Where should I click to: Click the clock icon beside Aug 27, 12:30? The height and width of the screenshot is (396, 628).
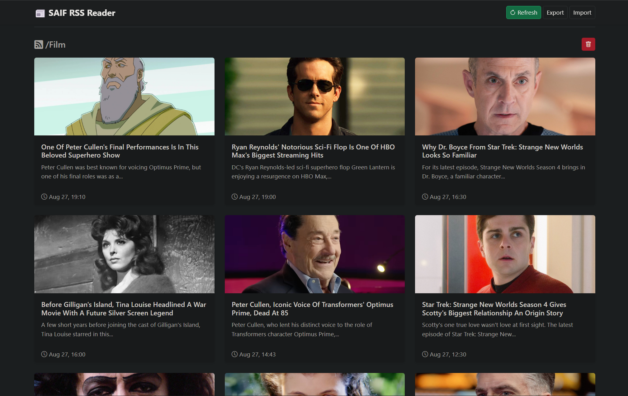[425, 354]
